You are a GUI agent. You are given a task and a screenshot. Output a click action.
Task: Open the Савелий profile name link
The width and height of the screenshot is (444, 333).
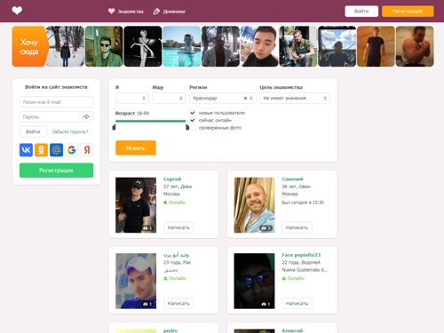(292, 179)
